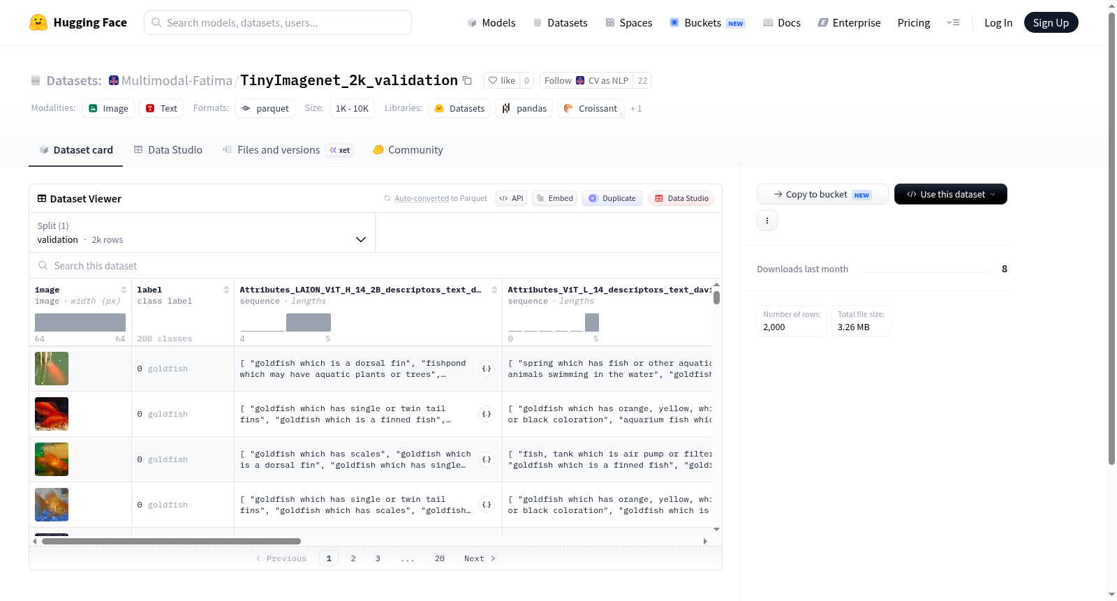Go to Next page of rows
The width and height of the screenshot is (1117, 601).
point(480,558)
